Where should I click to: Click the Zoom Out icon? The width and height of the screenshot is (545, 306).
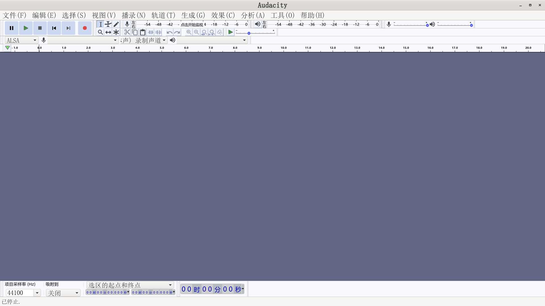(196, 32)
